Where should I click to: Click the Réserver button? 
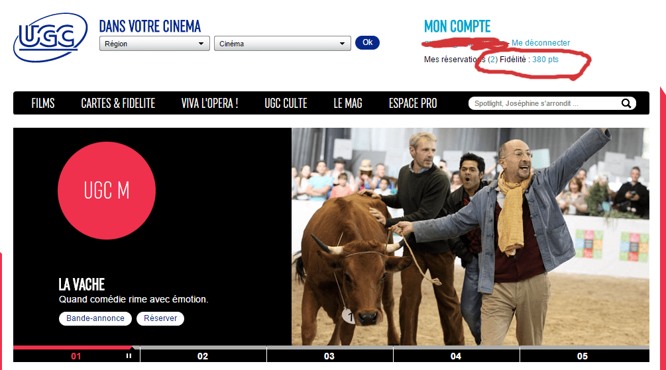[160, 318]
